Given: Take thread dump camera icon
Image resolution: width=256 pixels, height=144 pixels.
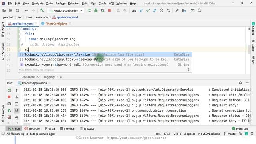Looking at the screenshot, I should coord(9,104).
